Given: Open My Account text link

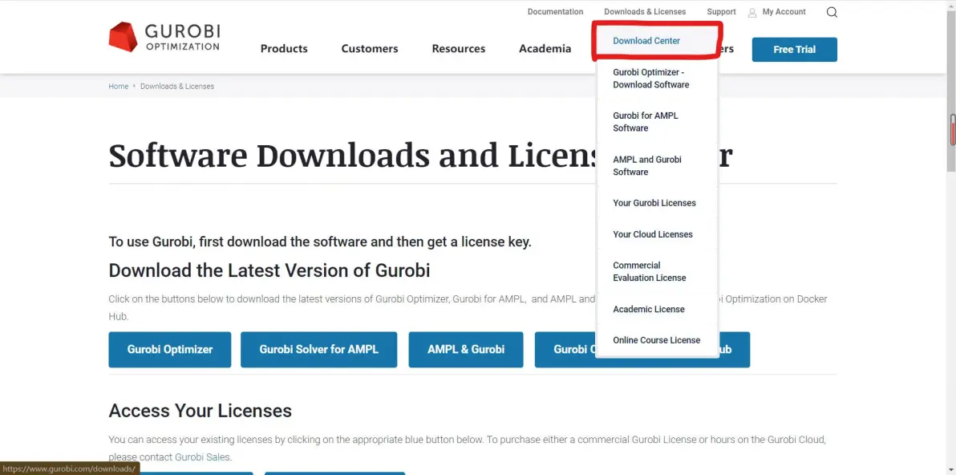Looking at the screenshot, I should (784, 11).
